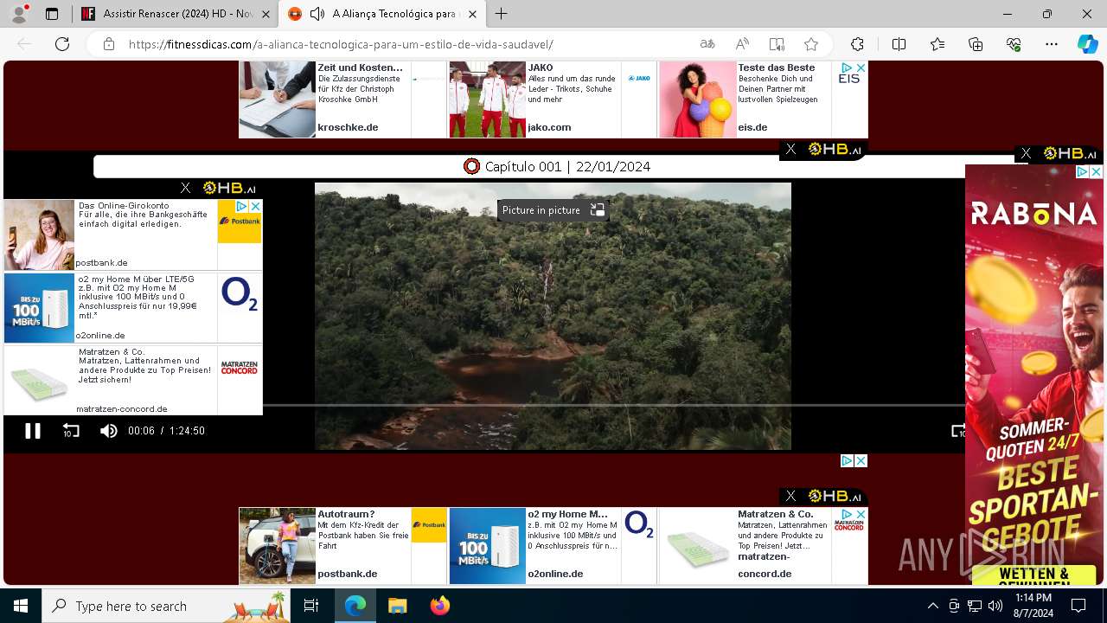The width and height of the screenshot is (1107, 623).
Task: Open AdChoices info on top banner
Action: pyautogui.click(x=848, y=67)
